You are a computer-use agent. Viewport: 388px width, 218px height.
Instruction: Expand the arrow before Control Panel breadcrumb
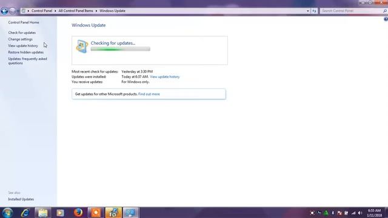[x=28, y=11]
